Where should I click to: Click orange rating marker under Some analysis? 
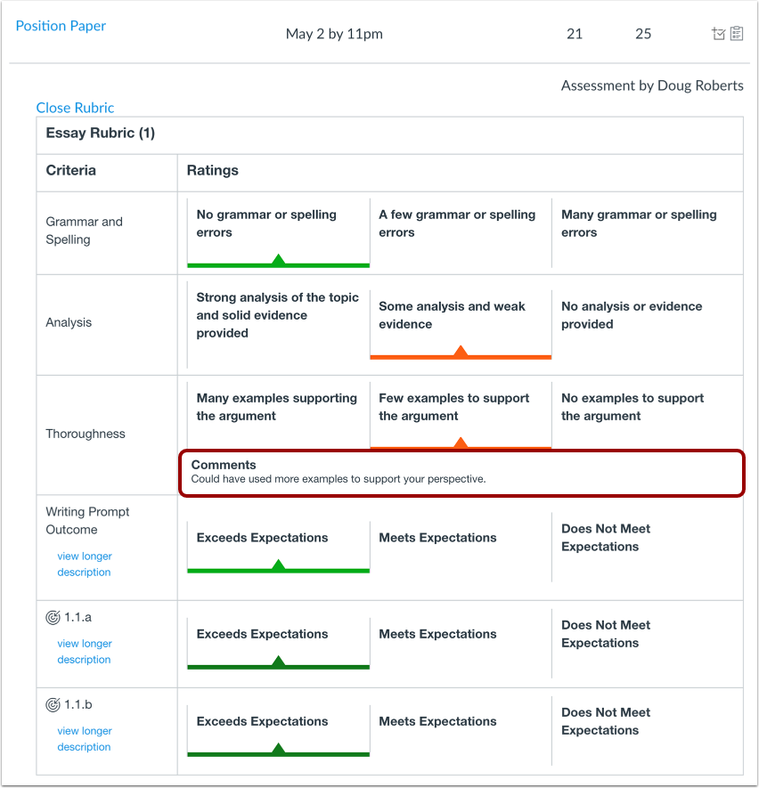point(460,352)
